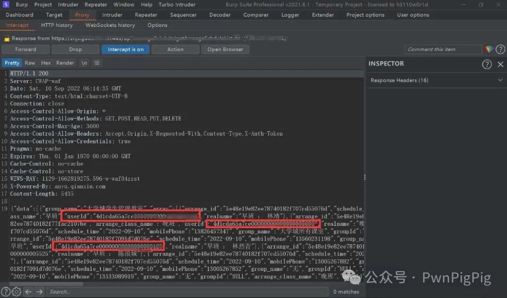The height and width of the screenshot is (298, 507).
Task: Open the Turbo Intruder menu
Action: coord(177,5)
